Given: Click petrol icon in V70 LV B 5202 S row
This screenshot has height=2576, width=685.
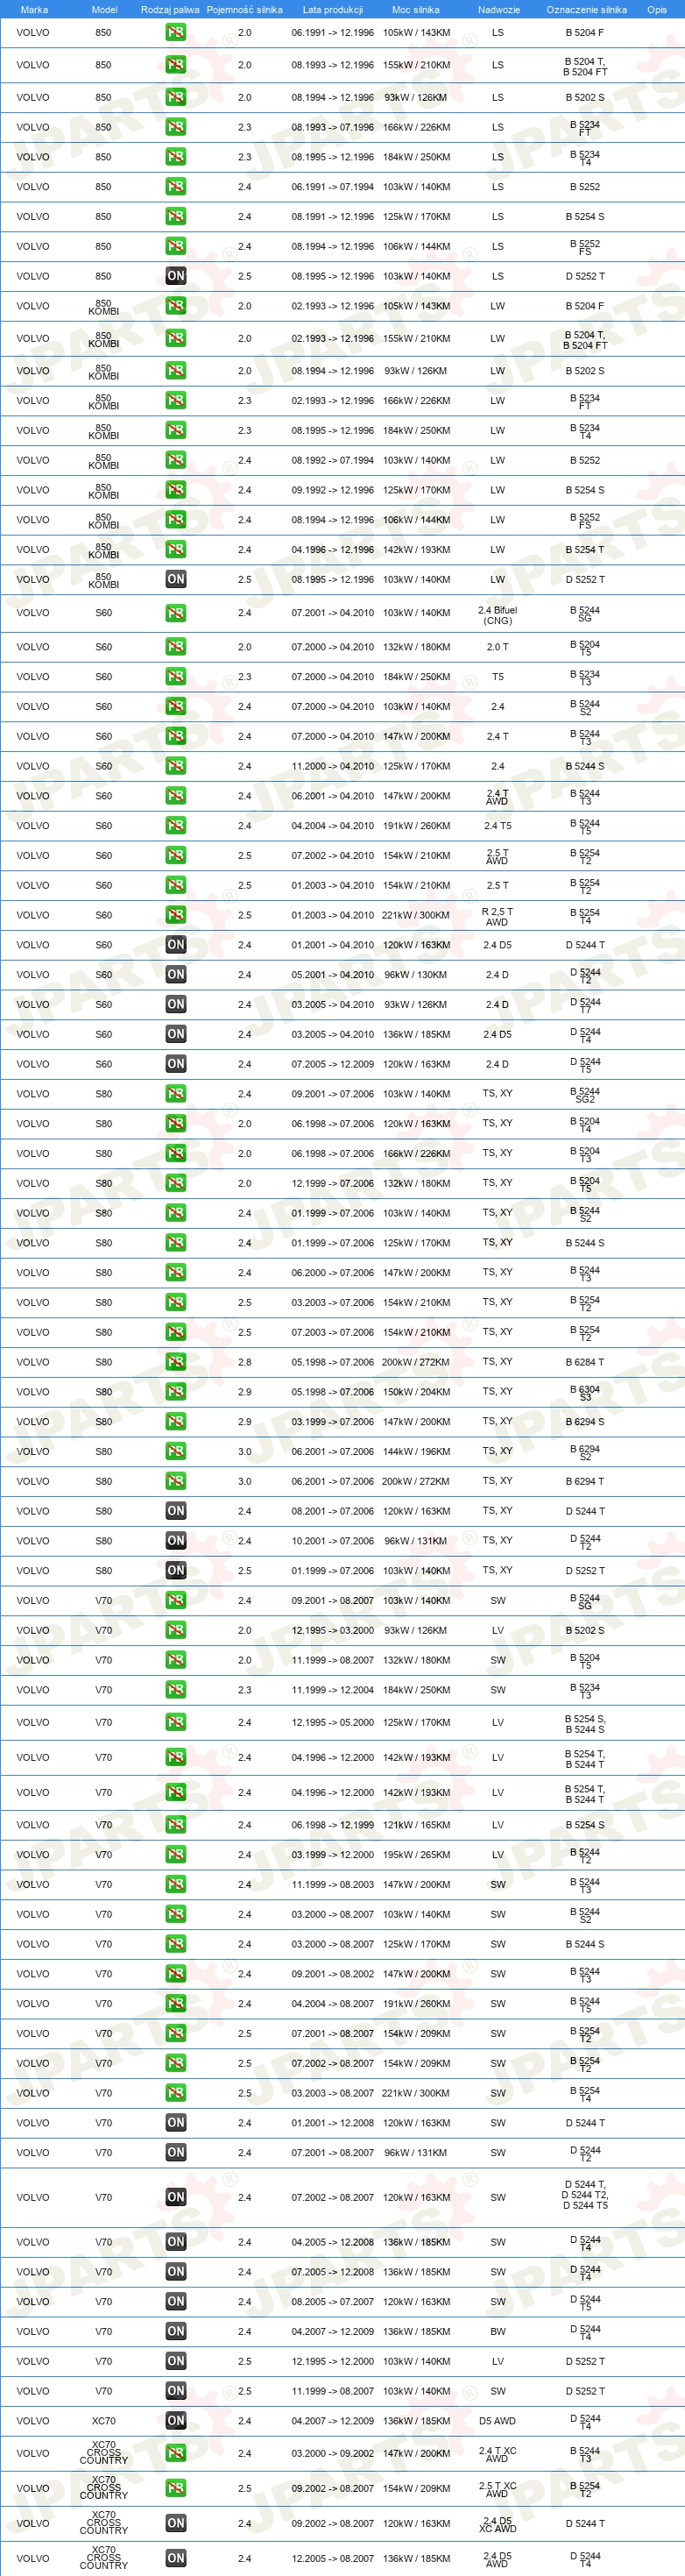Looking at the screenshot, I should [176, 1630].
